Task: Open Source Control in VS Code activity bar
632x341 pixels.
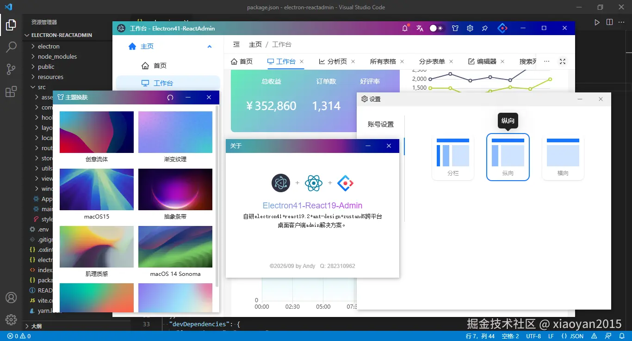Action: click(11, 69)
